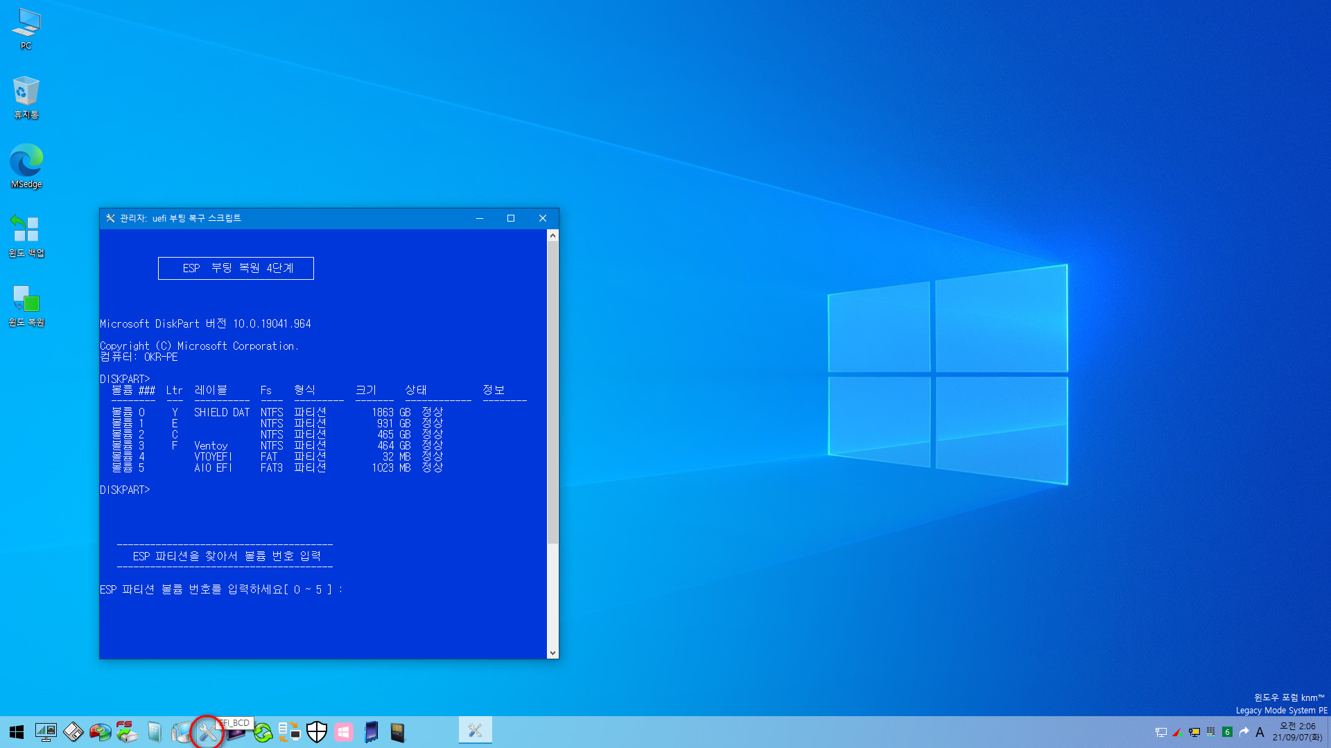Launch the EFI_BCD wrench tools icon
This screenshot has height=748, width=1331.
coord(208,732)
